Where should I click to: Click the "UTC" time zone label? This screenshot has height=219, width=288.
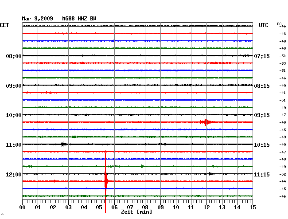[x=263, y=25]
